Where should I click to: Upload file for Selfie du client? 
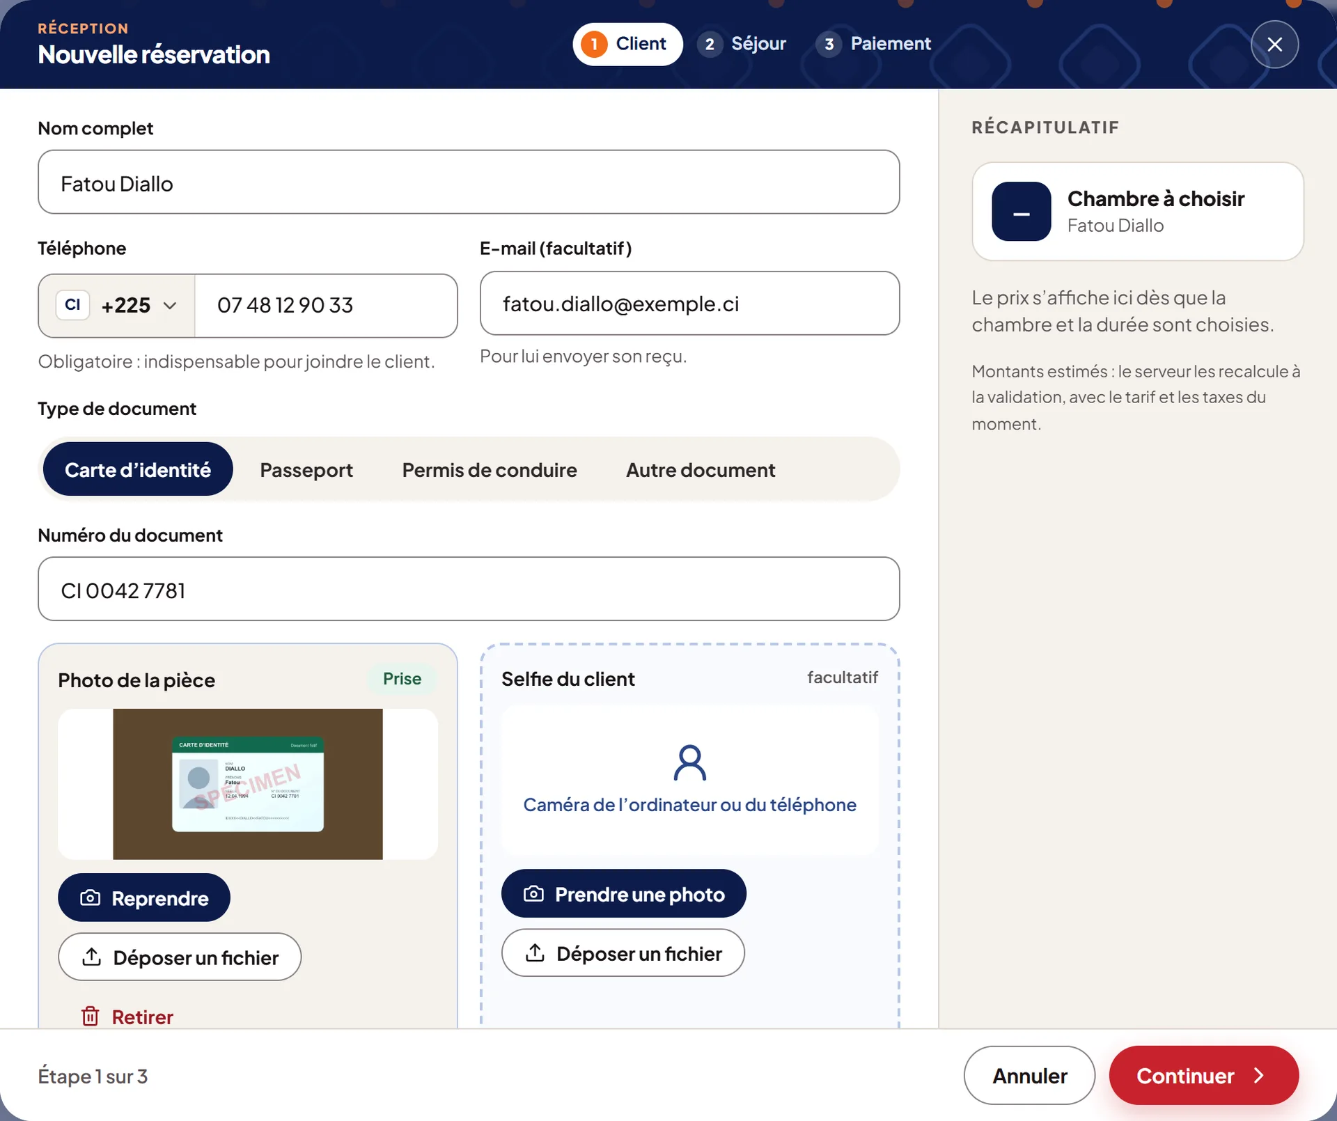(x=623, y=953)
